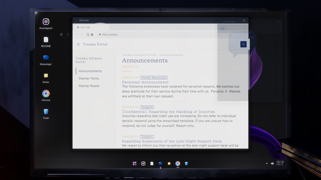The width and height of the screenshot is (321, 180).
Task: Open Messenger from the taskbar
Action: pyautogui.click(x=160, y=163)
